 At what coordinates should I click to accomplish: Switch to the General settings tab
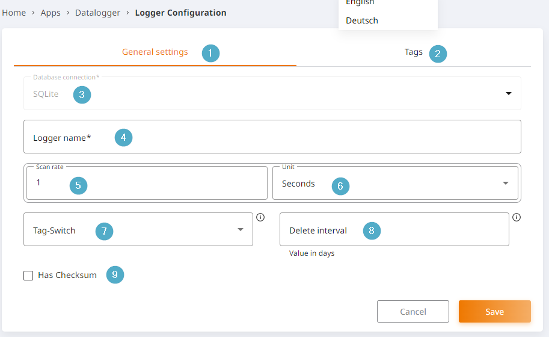[155, 52]
